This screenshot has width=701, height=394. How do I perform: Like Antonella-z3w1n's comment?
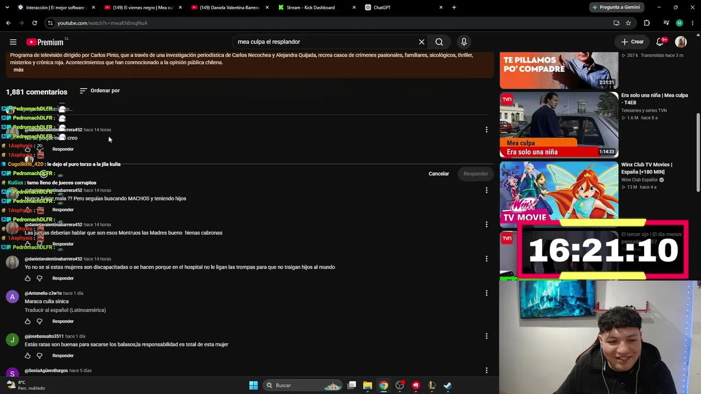point(28,321)
